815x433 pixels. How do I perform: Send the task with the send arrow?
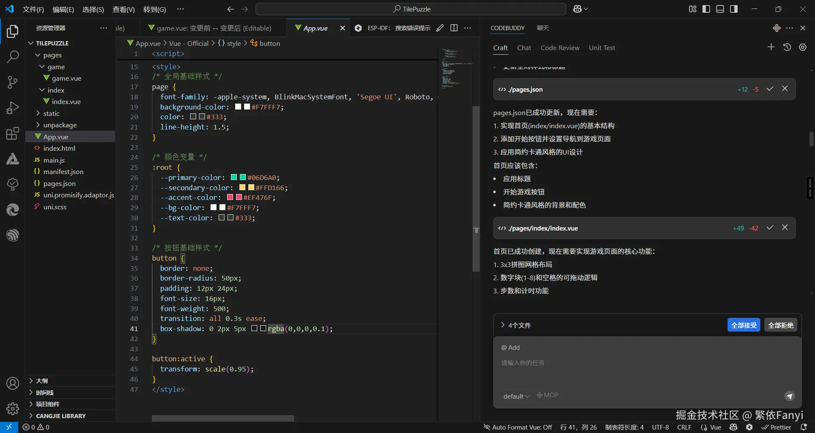click(790, 396)
